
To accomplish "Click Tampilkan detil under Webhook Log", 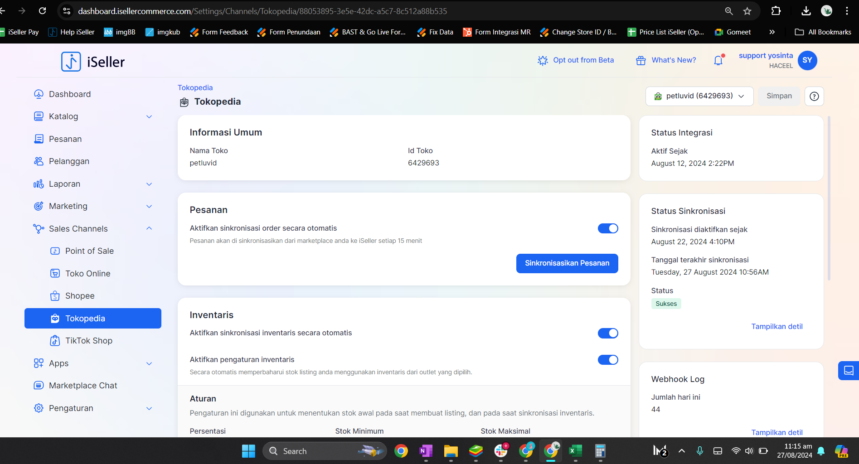I will (777, 432).
